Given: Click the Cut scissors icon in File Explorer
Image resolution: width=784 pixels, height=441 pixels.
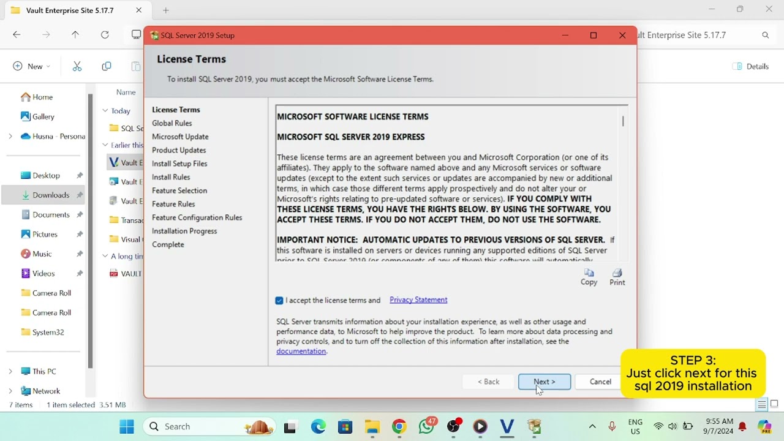Looking at the screenshot, I should [x=77, y=66].
